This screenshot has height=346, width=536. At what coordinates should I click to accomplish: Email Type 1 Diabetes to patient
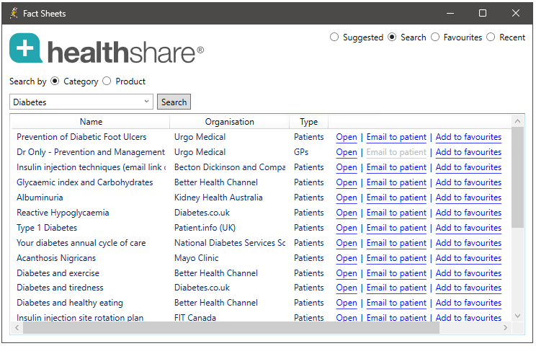click(x=396, y=228)
